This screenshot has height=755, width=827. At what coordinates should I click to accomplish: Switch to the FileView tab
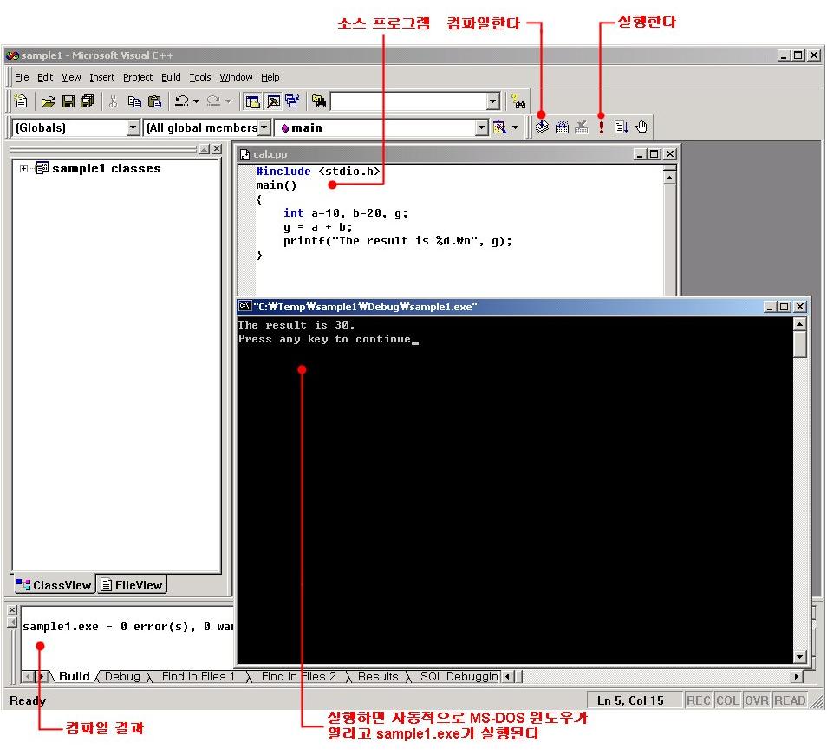132,585
